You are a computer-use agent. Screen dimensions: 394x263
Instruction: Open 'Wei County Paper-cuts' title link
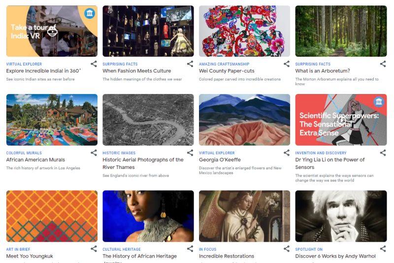(227, 71)
